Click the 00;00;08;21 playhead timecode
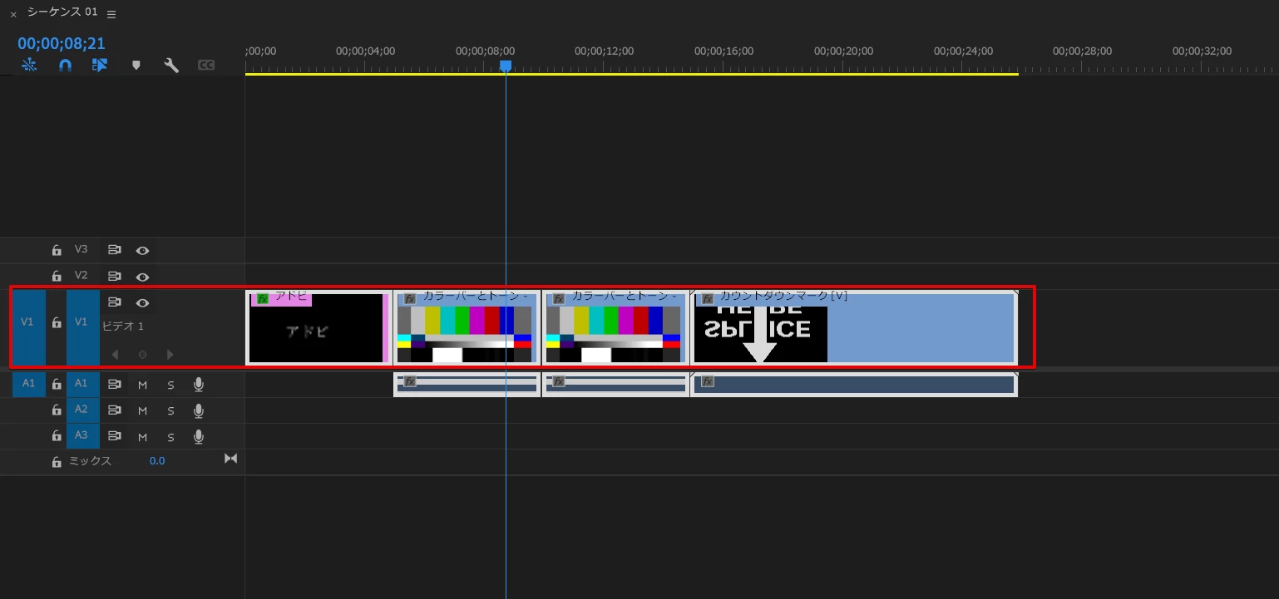 coord(62,43)
